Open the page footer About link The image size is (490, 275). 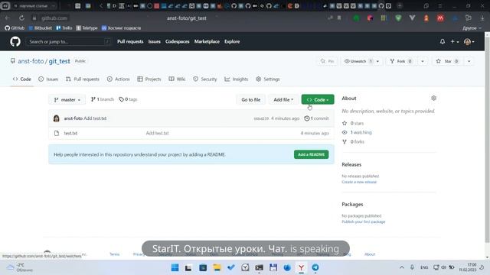370,254
